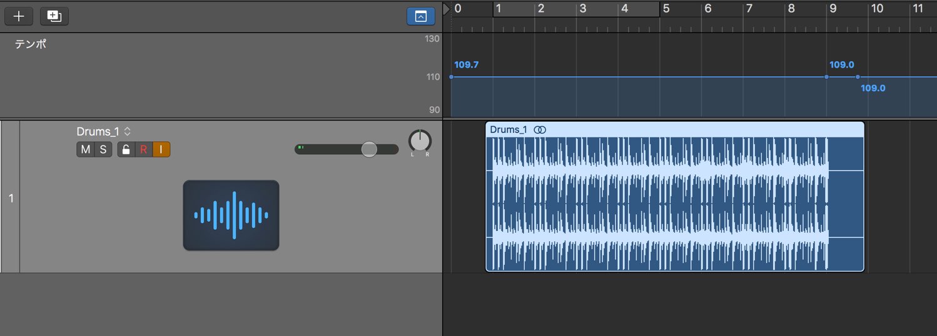This screenshot has width=937, height=336.
Task: Select the テンポ global track label
Action: pos(31,44)
